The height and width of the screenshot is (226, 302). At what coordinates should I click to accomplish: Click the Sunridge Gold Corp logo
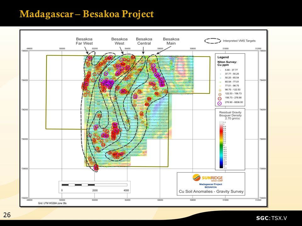tap(208, 178)
